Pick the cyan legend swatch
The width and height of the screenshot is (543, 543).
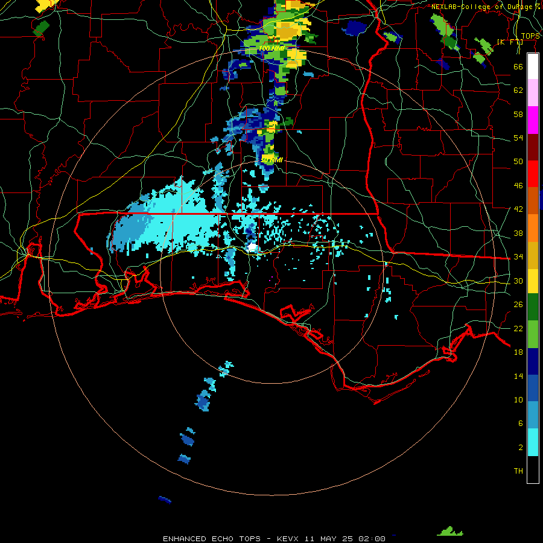pos(533,442)
